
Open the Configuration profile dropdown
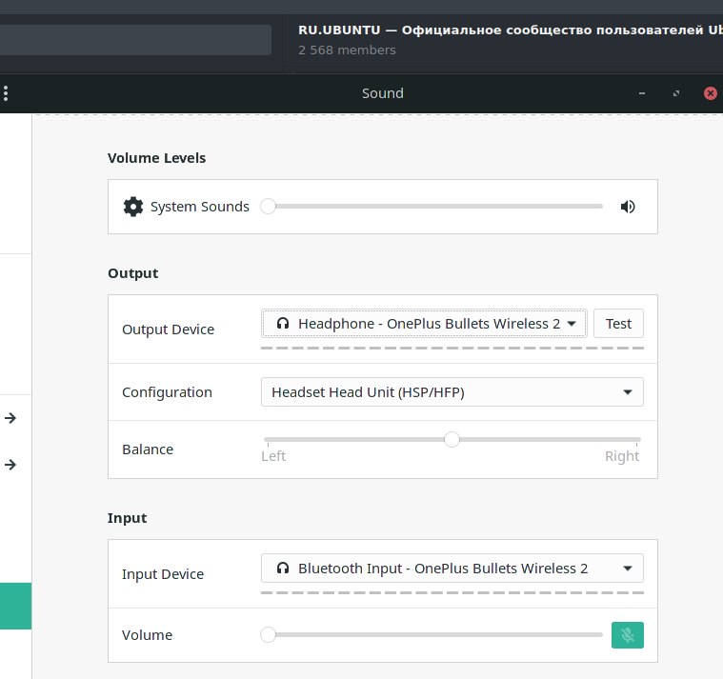tap(452, 391)
